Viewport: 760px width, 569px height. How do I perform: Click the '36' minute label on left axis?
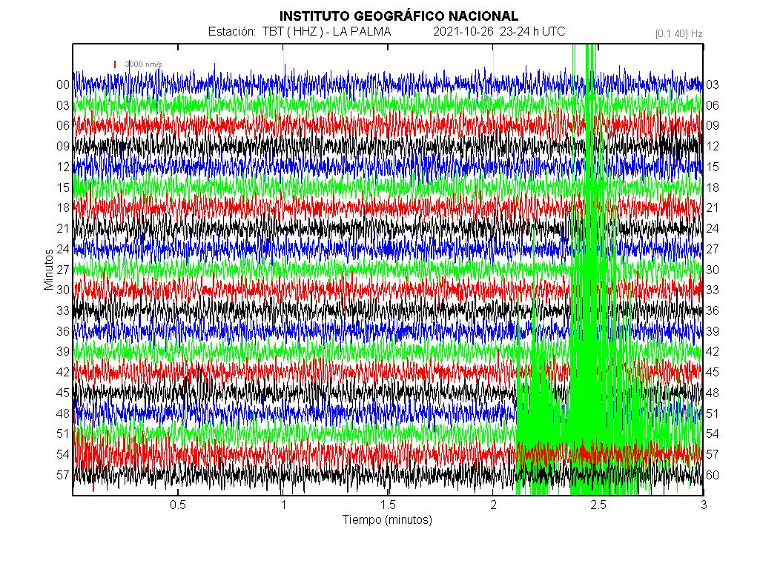(63, 331)
